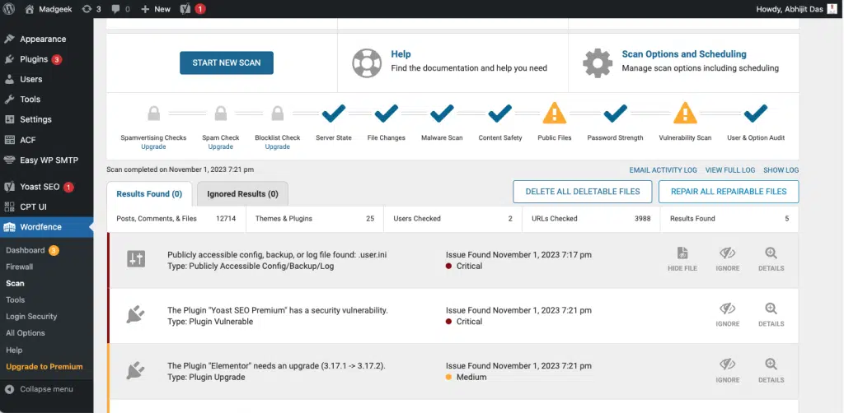Viewport: 844px width, 413px height.
Task: Click Upgrade under Blocklist Check
Action: 278,146
